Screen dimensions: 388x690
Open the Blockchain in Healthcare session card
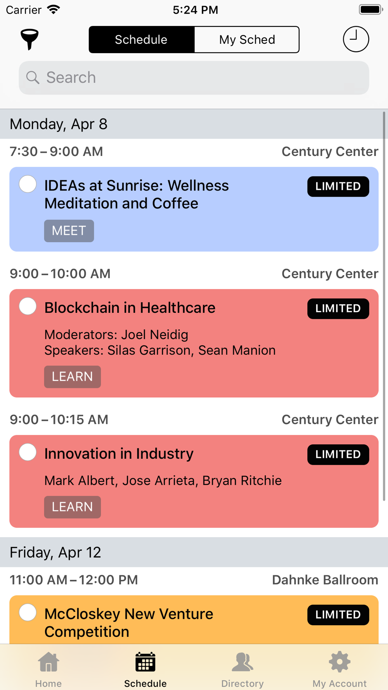pos(194,343)
